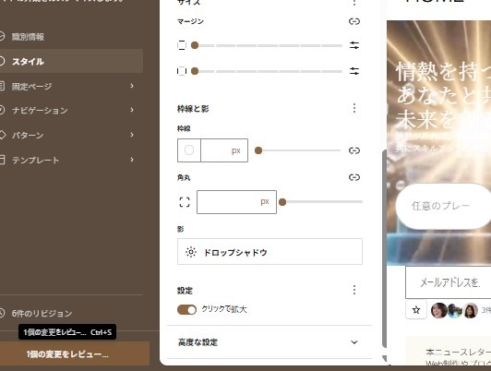Click the 任意のプレー button in preview

click(x=443, y=206)
